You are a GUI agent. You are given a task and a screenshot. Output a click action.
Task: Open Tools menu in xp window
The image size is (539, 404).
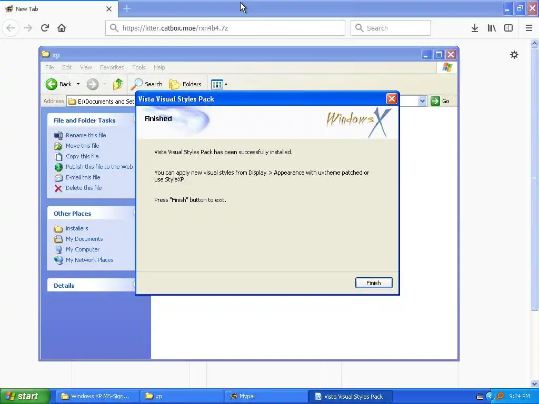(x=139, y=67)
